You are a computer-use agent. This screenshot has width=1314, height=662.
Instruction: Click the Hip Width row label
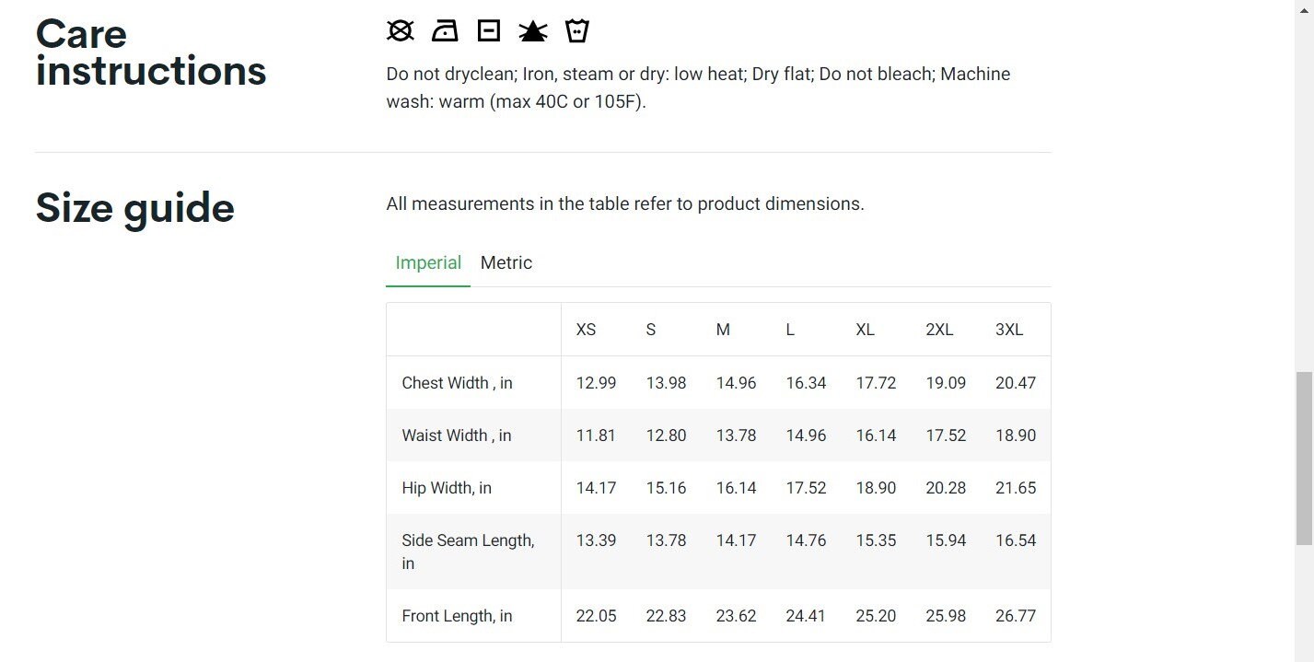(x=447, y=488)
